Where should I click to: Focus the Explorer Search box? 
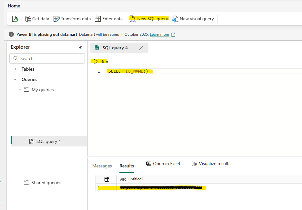pos(47,58)
